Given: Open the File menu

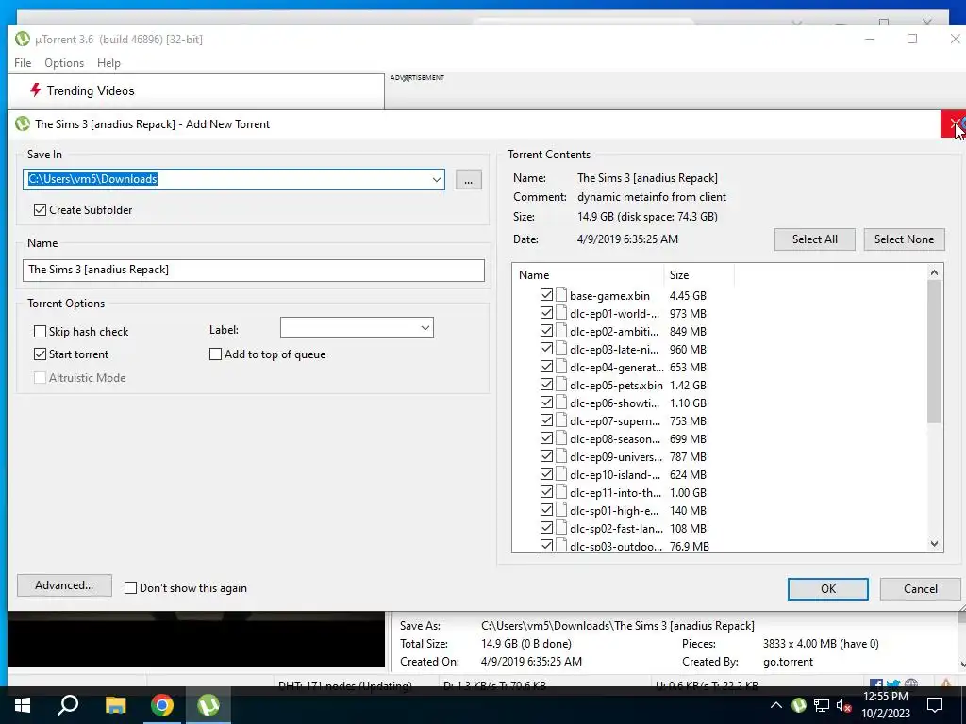Looking at the screenshot, I should (x=23, y=63).
